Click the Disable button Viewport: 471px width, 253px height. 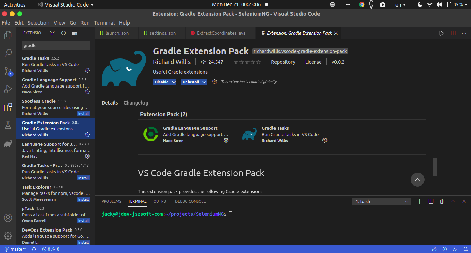[162, 82]
